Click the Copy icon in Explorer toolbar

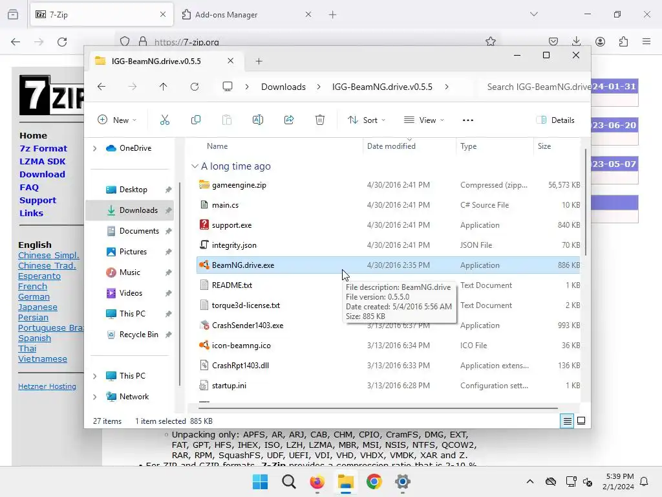click(x=195, y=120)
